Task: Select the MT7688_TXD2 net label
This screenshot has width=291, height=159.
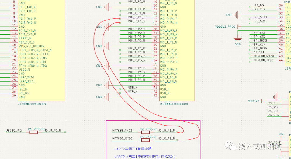Action: pos(122,131)
